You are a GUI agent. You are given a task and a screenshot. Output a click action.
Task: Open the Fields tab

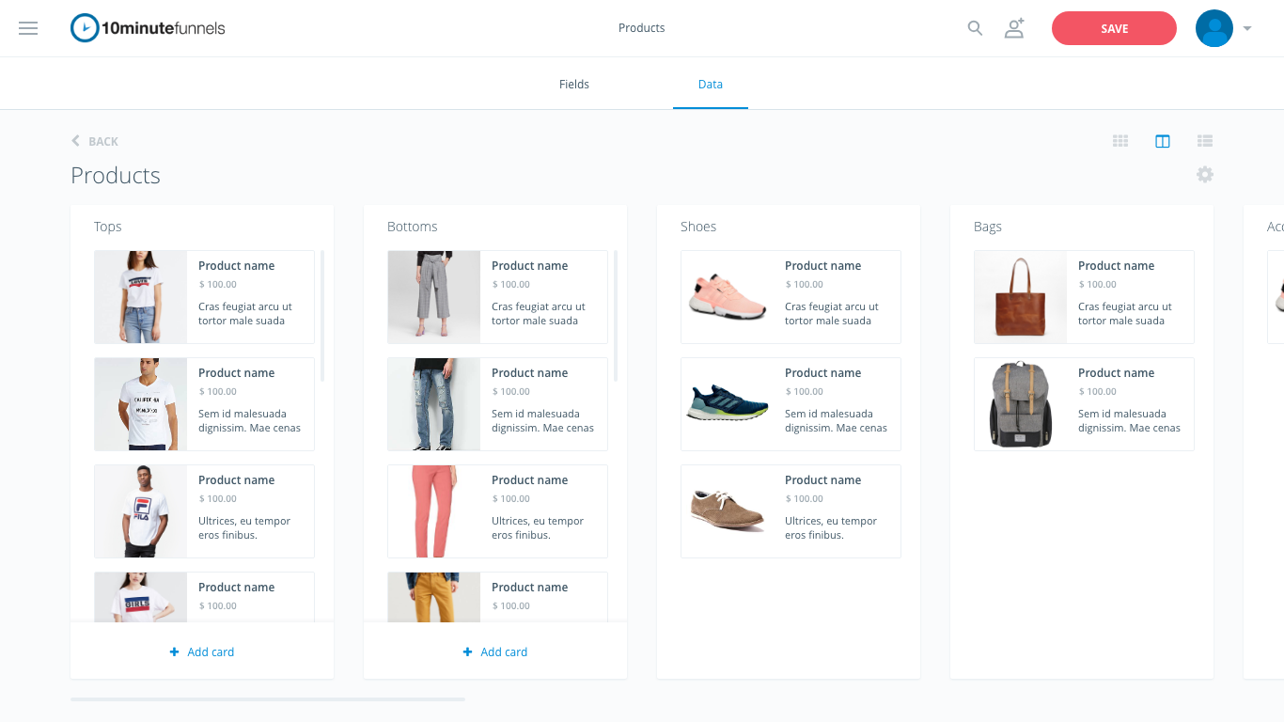(573, 85)
